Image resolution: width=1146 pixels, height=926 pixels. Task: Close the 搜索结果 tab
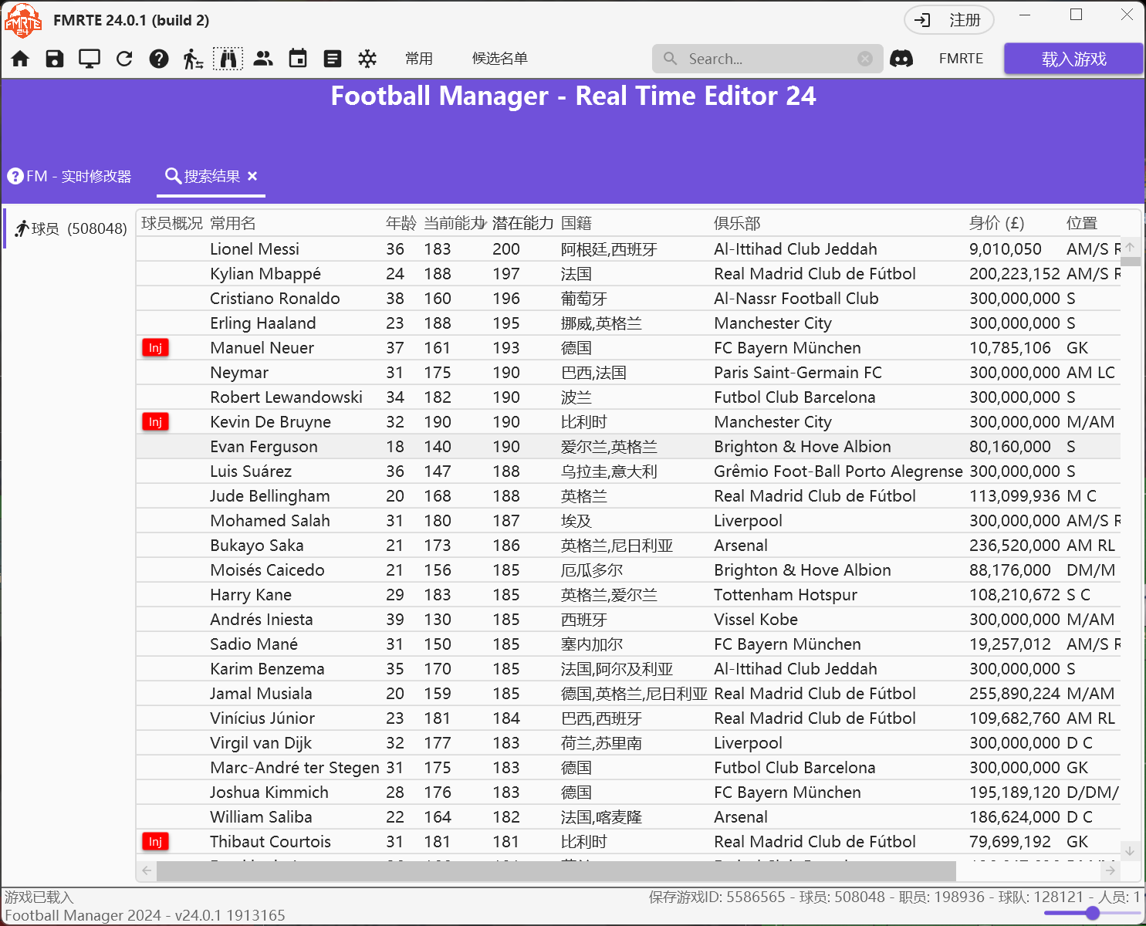click(252, 176)
